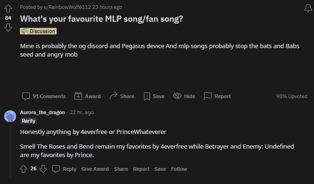Save the post with bookmark icon
This screenshot has width=314, height=184.
pyautogui.click(x=154, y=96)
